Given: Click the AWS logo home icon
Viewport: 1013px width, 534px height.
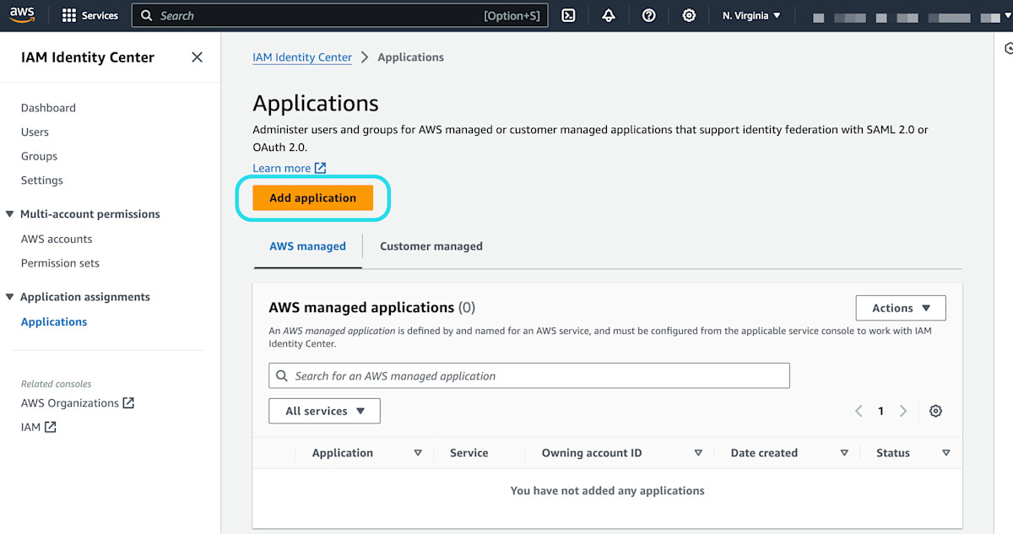Looking at the screenshot, I should [x=23, y=15].
